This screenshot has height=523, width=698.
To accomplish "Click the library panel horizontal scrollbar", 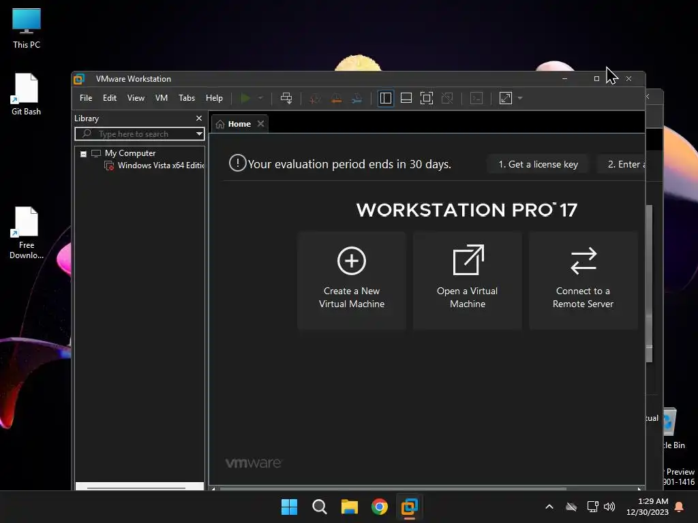I will [x=136, y=488].
